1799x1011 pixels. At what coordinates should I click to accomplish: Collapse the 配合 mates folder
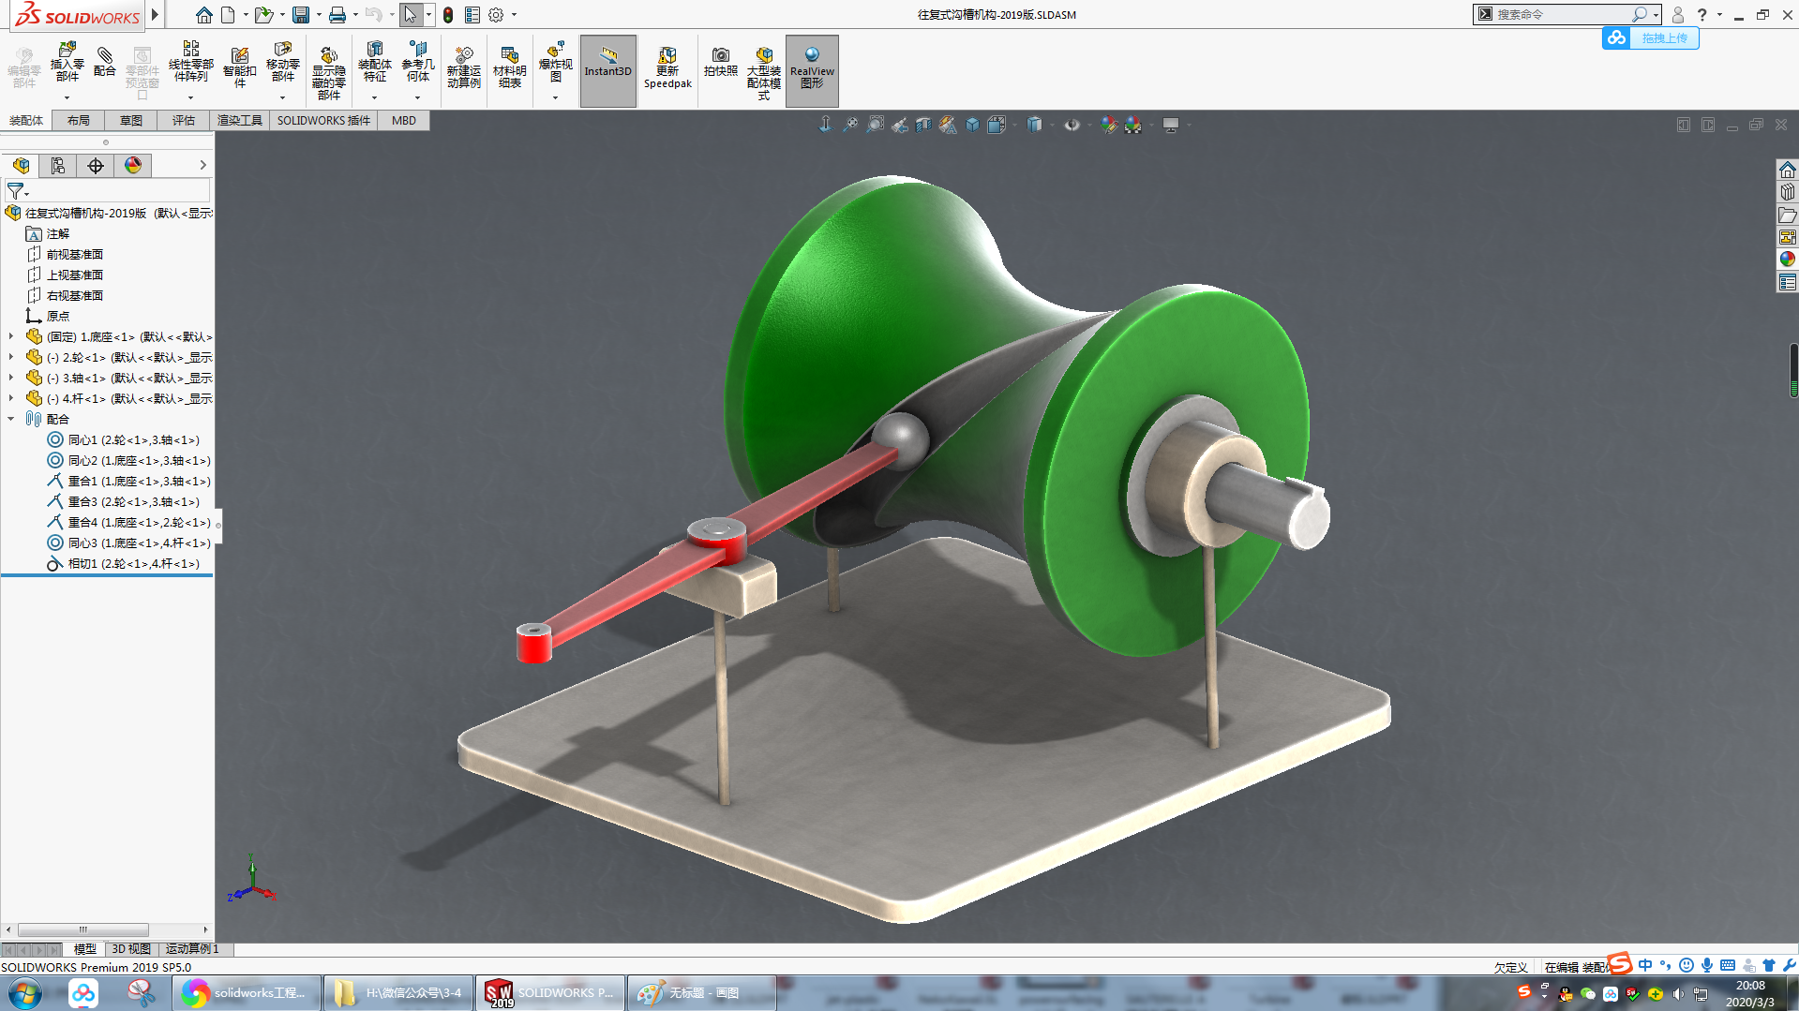[11, 419]
